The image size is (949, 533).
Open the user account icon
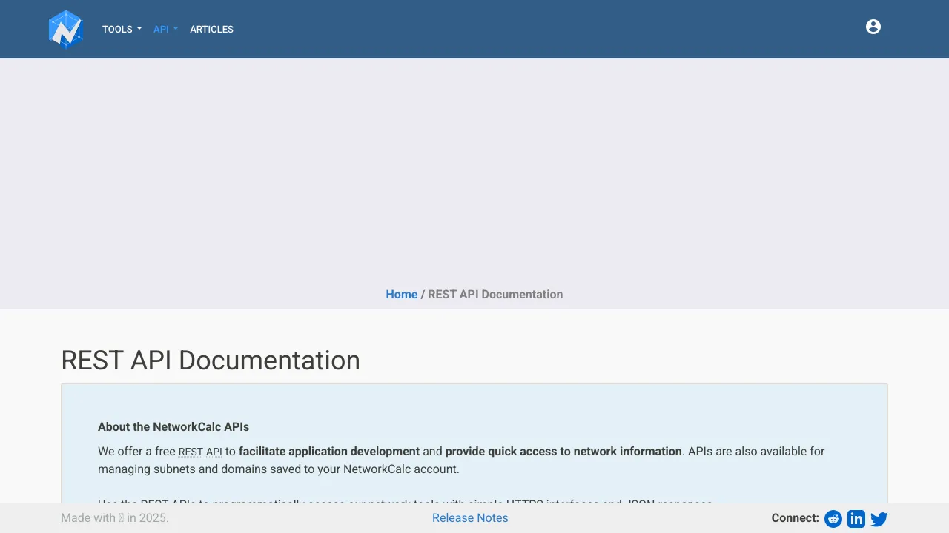(873, 27)
